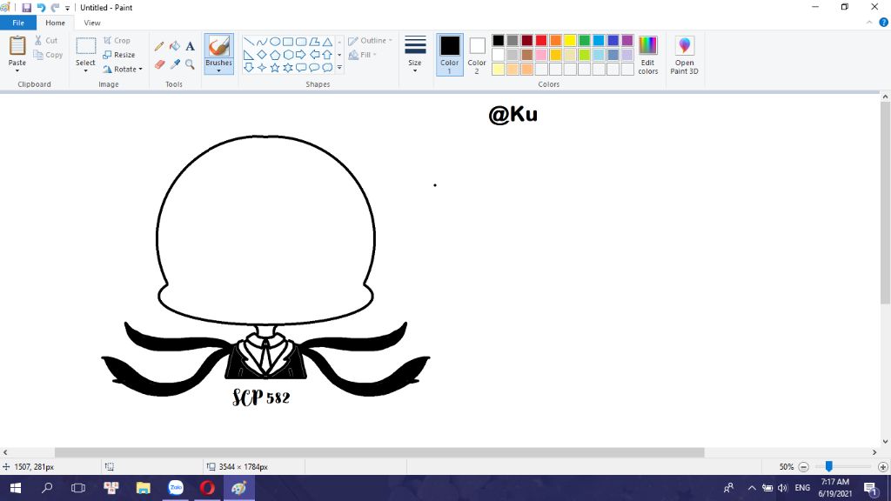Click the horizontal scrollbar thumb
The width and height of the screenshot is (891, 501).
click(x=379, y=452)
